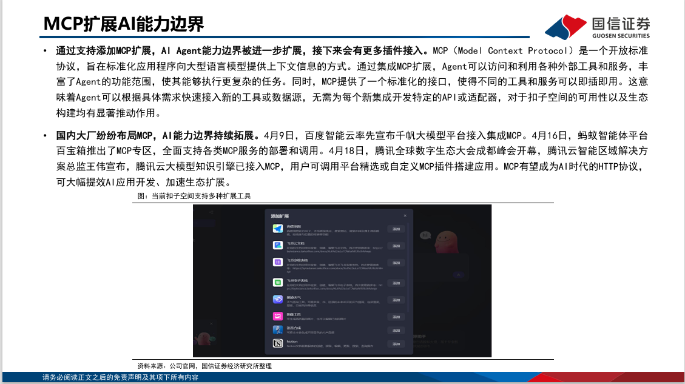Click the Notion extension name
The width and height of the screenshot is (685, 384).
292,342
